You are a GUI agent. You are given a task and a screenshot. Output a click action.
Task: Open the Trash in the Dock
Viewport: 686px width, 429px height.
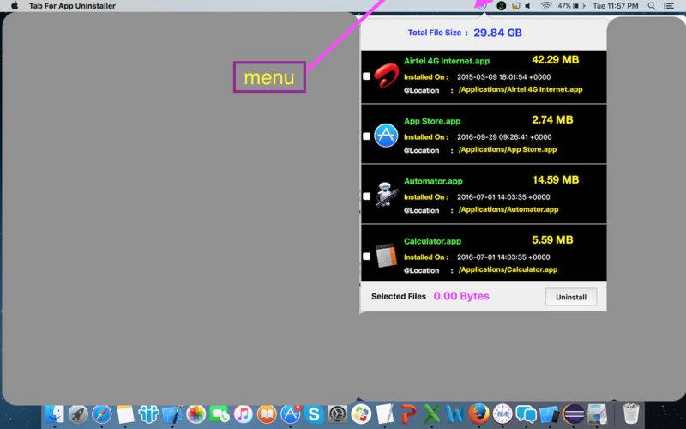click(631, 414)
